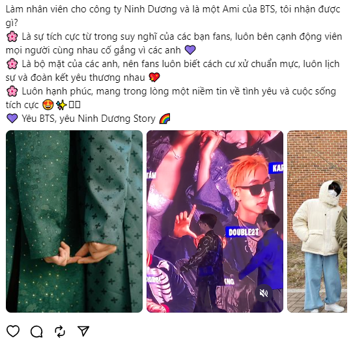Open the green ao dai hands photo
Screen dimensions: 353x340
point(74,221)
